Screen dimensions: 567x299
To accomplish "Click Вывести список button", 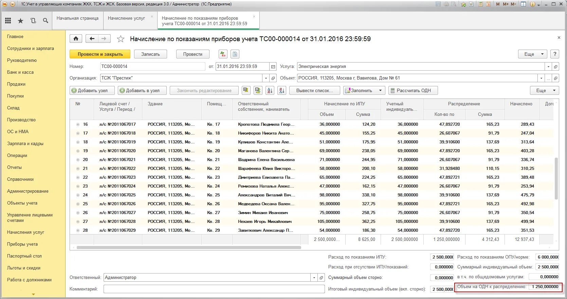I will 315,90.
